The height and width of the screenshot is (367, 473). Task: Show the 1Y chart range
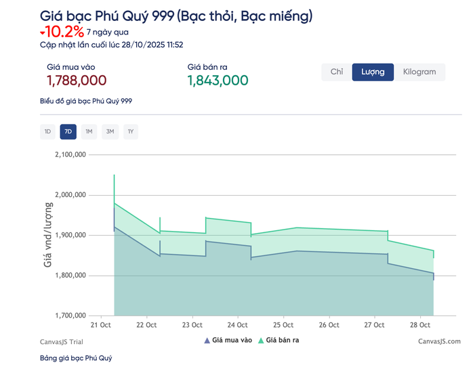(130, 131)
